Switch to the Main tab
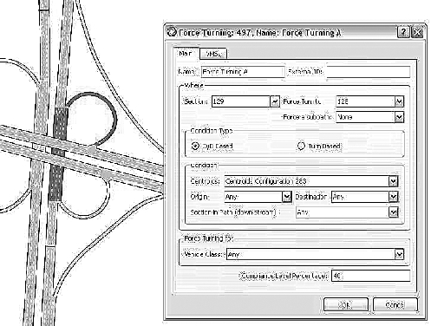 (186, 54)
